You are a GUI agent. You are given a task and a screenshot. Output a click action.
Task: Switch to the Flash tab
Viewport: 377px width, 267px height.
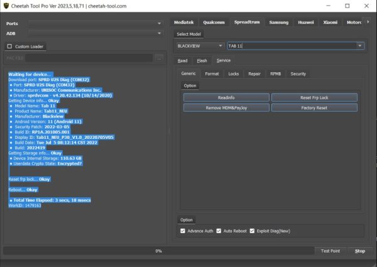click(x=202, y=60)
